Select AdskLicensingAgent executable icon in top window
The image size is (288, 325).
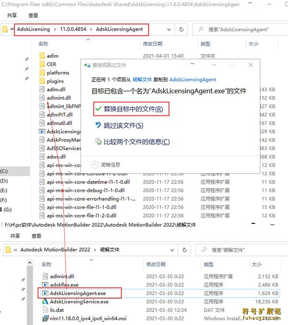pyautogui.click(x=42, y=131)
